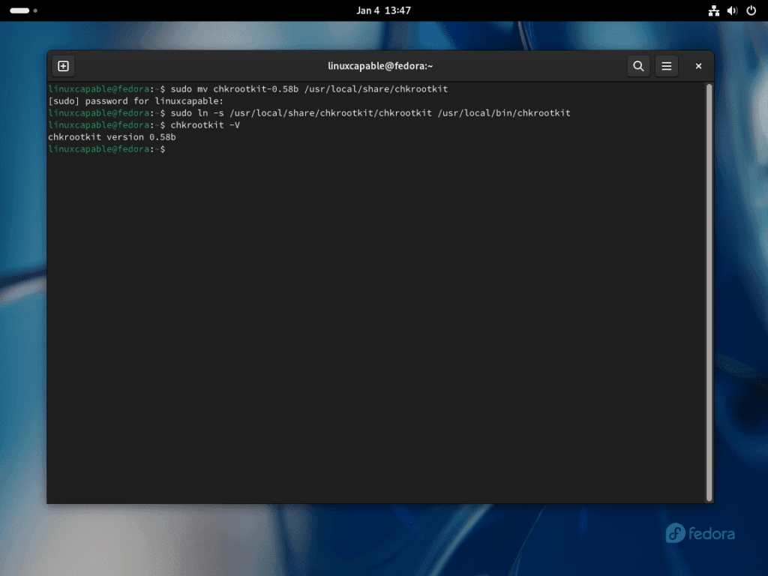
Task: Click the [sudo] password for linuxcapable line
Action: [x=135, y=100]
